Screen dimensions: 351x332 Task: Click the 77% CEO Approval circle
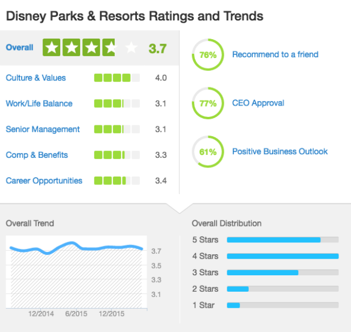point(208,103)
